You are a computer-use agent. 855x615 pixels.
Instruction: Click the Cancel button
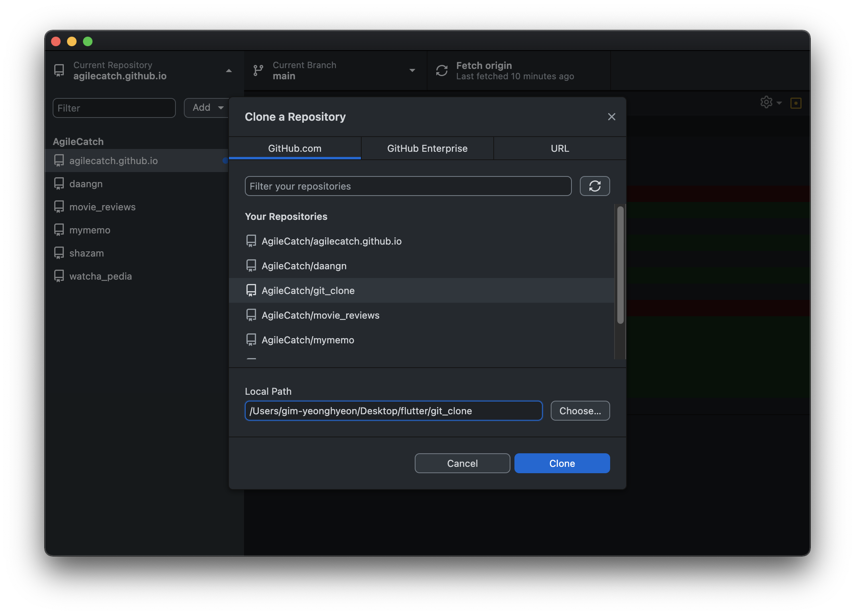[x=462, y=463]
